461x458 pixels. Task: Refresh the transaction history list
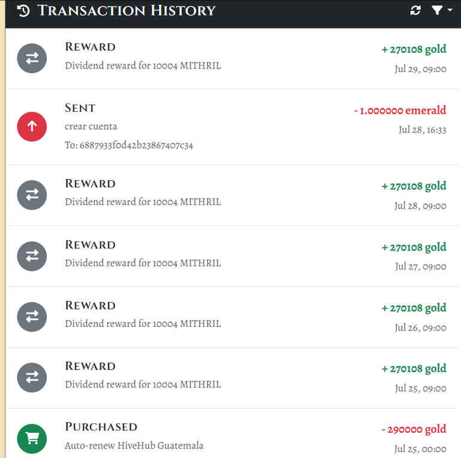pos(415,11)
